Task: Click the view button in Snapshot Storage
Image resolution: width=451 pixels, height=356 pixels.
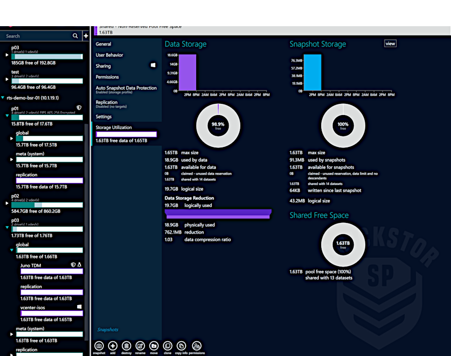Action: [390, 43]
